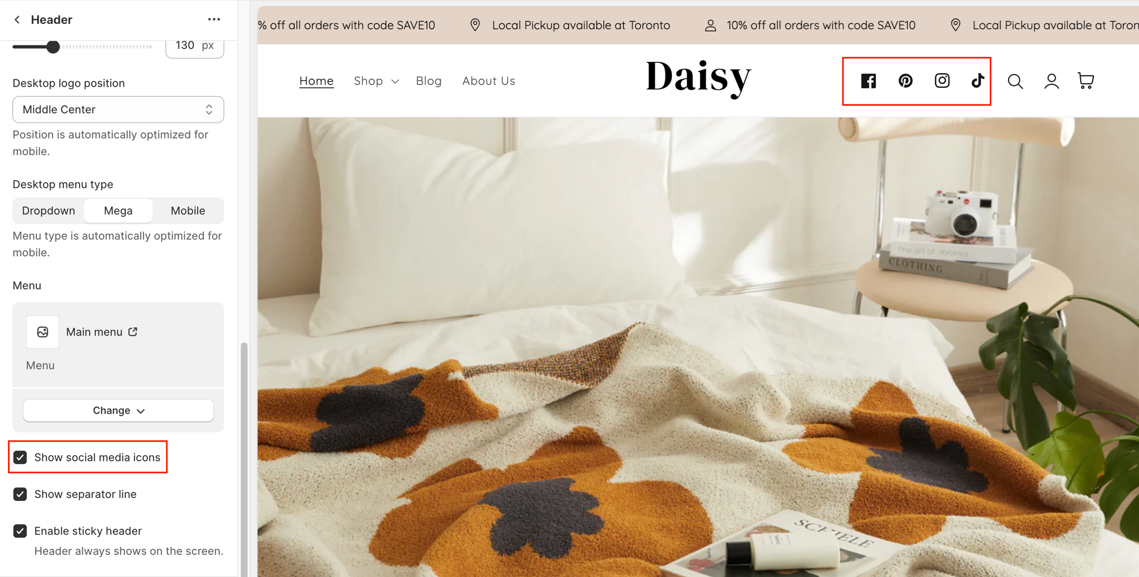Open Main menu external link

(x=132, y=332)
